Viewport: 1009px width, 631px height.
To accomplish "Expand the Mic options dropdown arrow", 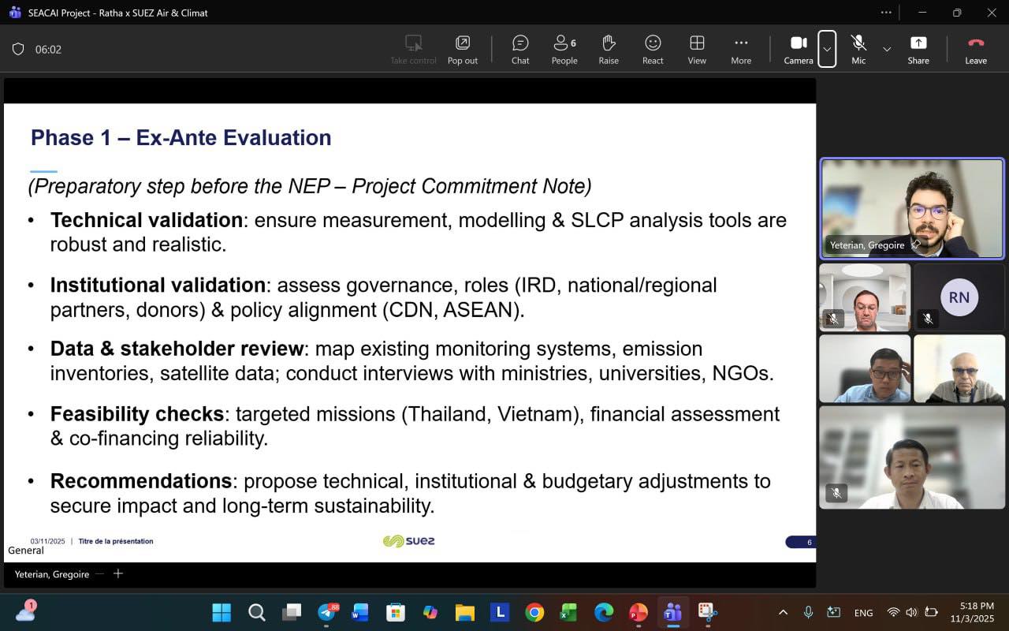I will pyautogui.click(x=887, y=49).
